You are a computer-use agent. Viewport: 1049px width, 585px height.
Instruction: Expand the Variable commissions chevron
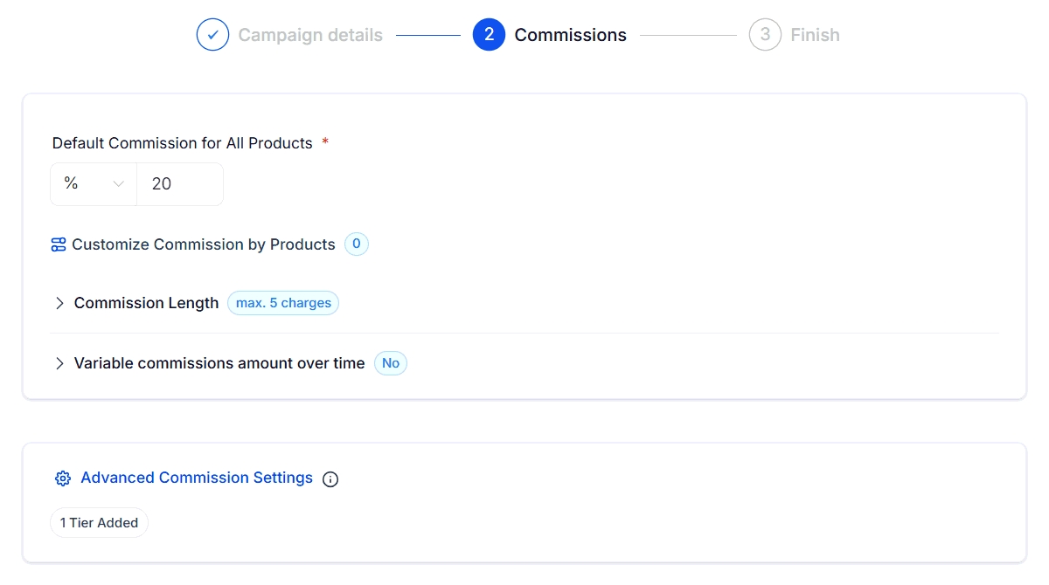pyautogui.click(x=59, y=363)
